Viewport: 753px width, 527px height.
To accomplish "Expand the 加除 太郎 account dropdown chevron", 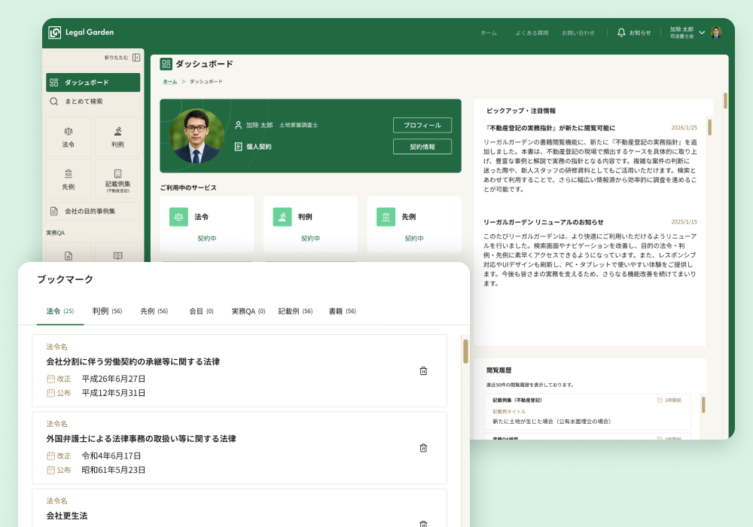I will (x=702, y=32).
